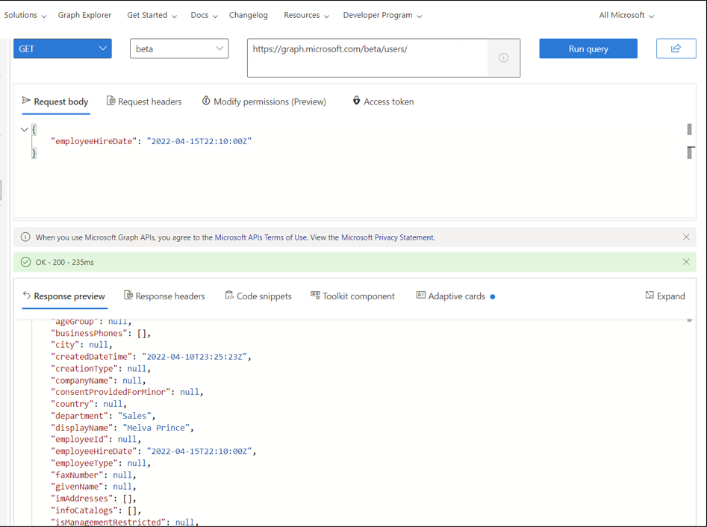This screenshot has width=707, height=527.
Task: Dismiss the green OK - 200 status message
Action: point(686,262)
